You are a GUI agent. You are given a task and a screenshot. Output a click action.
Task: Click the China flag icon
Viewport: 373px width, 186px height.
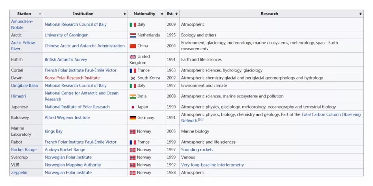(133, 46)
